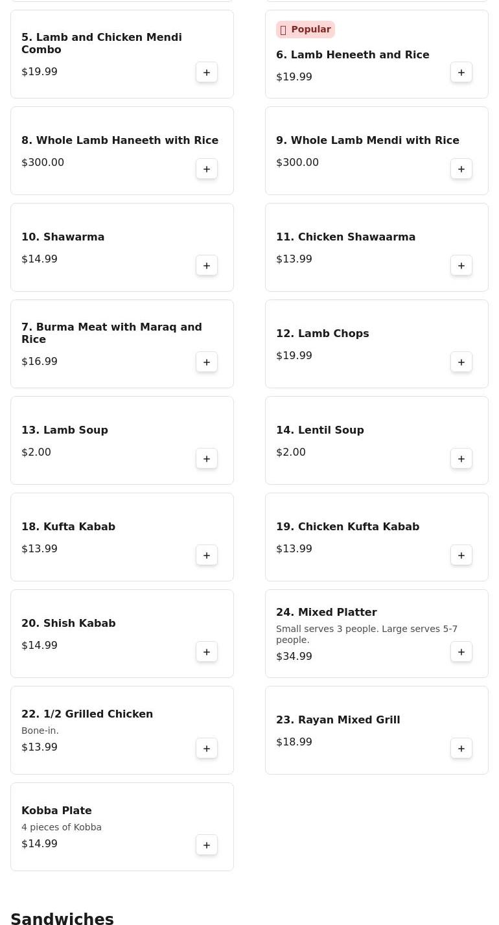499x925 pixels.
Task: Add Lamb and Chicken Mendi Combo to cart
Action: pos(207,73)
